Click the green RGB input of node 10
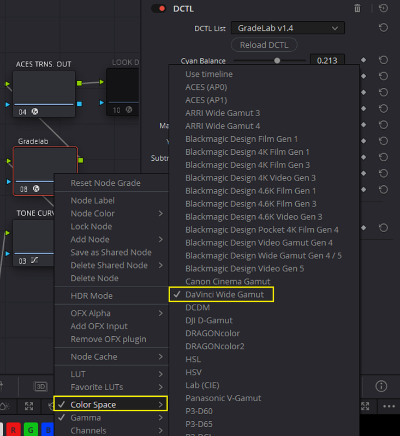Viewport: 400px width, 436px height. click(102, 82)
